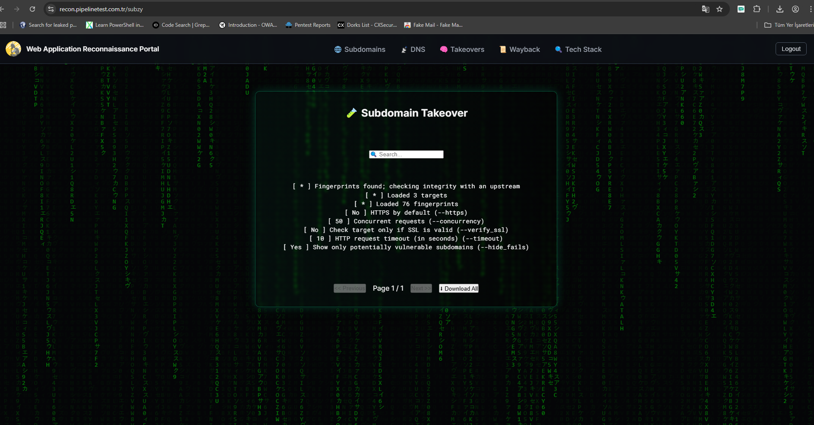Focus the Search input field

[x=406, y=154]
